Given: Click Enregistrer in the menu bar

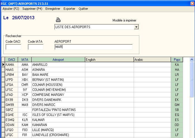Looking at the screenshot, I should tap(53, 9).
